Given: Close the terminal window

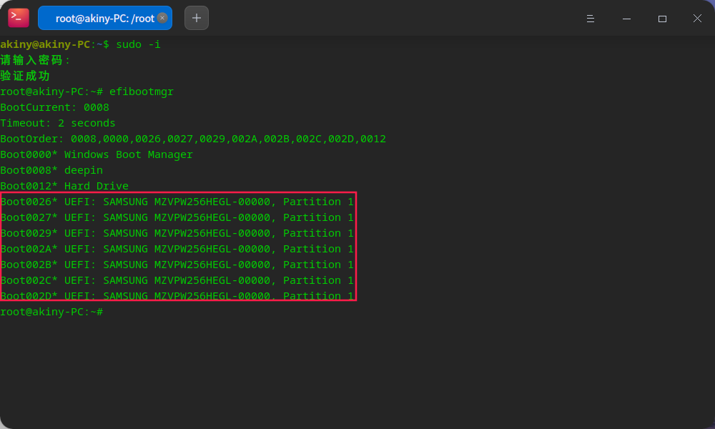Looking at the screenshot, I should coord(697,19).
